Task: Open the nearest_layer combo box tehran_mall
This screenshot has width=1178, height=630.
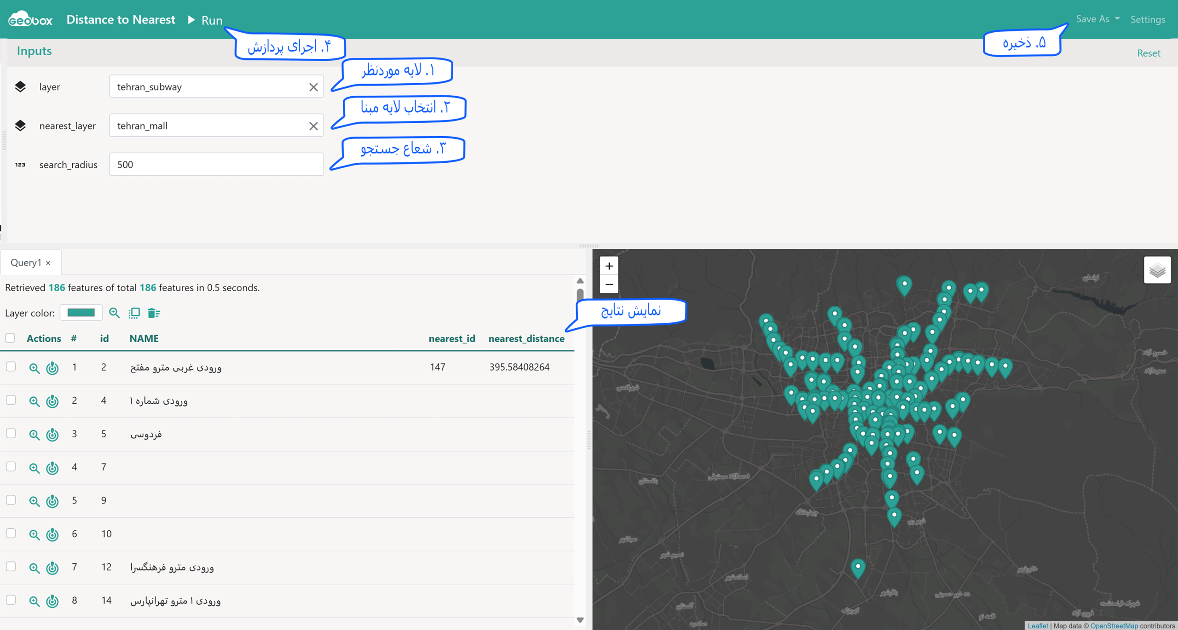Action: (216, 126)
